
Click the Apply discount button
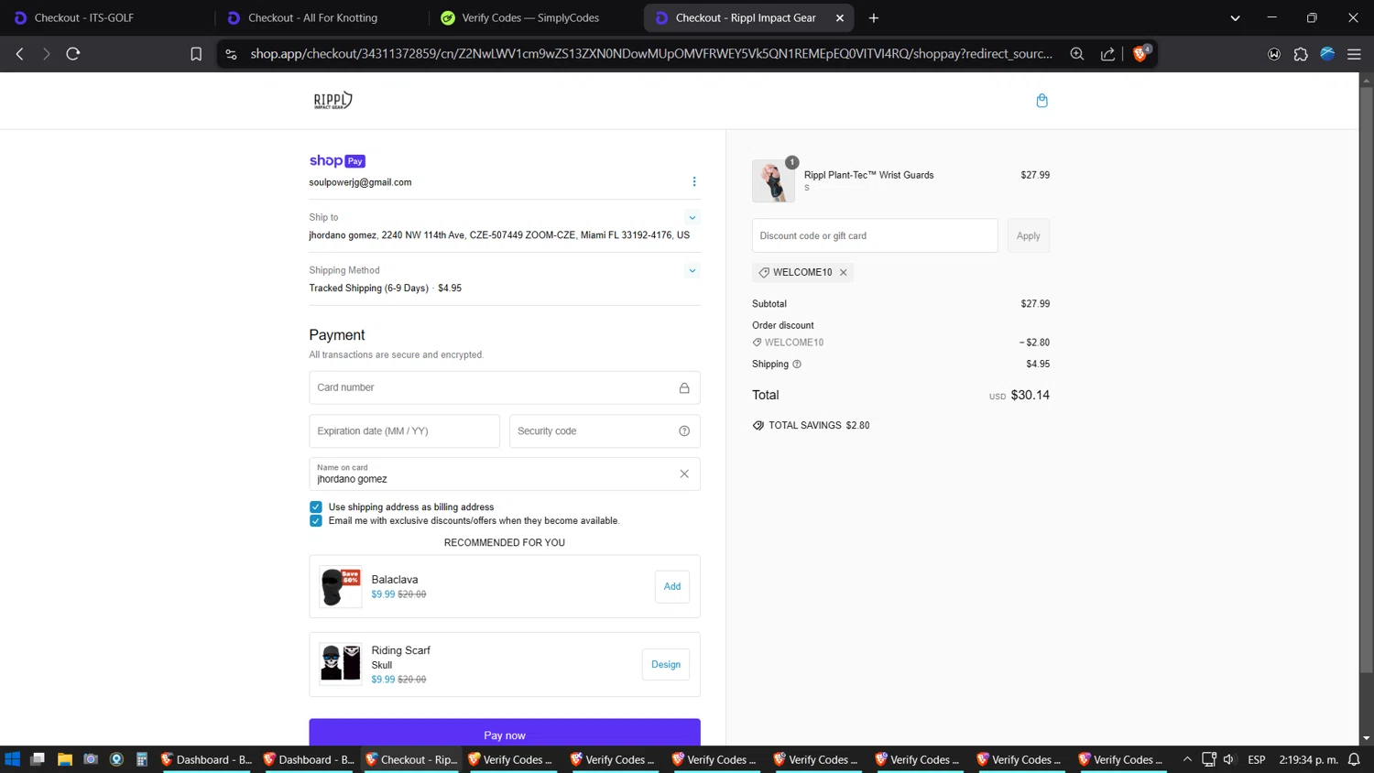(x=1029, y=236)
